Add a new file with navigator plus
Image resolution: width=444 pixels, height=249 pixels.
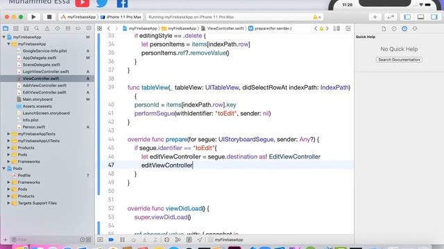click(x=5, y=240)
